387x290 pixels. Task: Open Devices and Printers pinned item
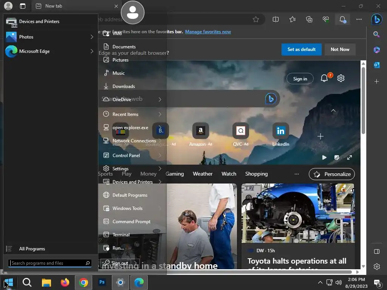(51, 22)
